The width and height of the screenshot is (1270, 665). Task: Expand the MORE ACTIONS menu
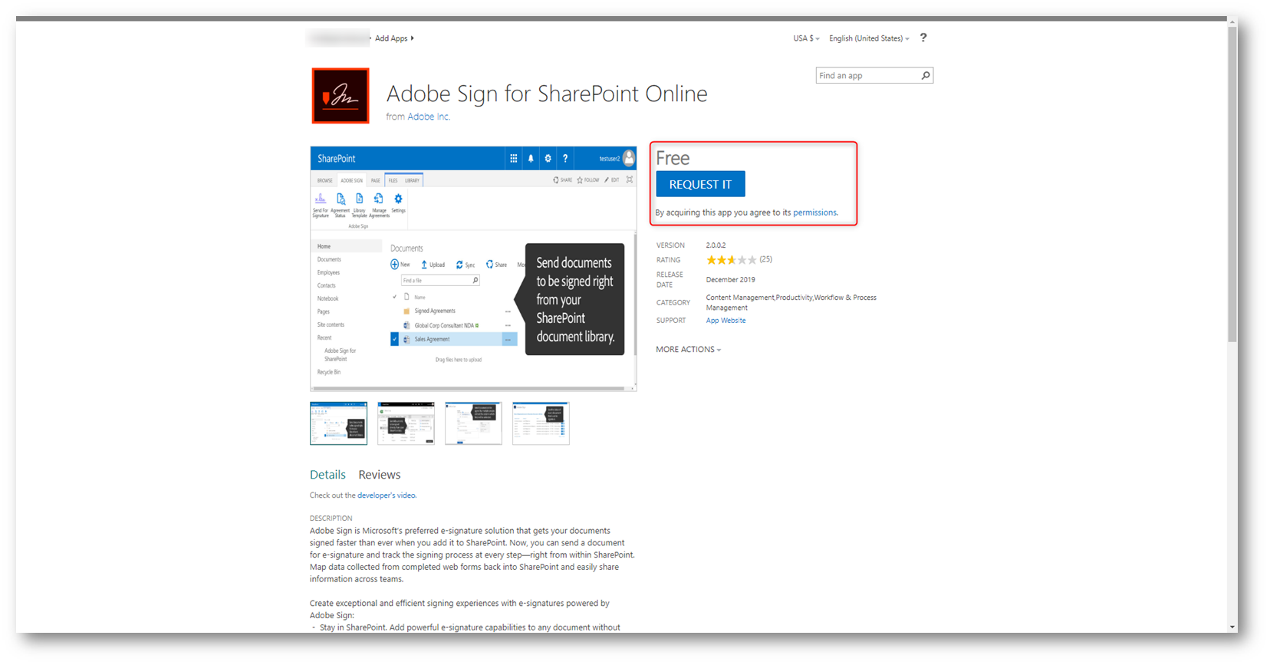[688, 350]
